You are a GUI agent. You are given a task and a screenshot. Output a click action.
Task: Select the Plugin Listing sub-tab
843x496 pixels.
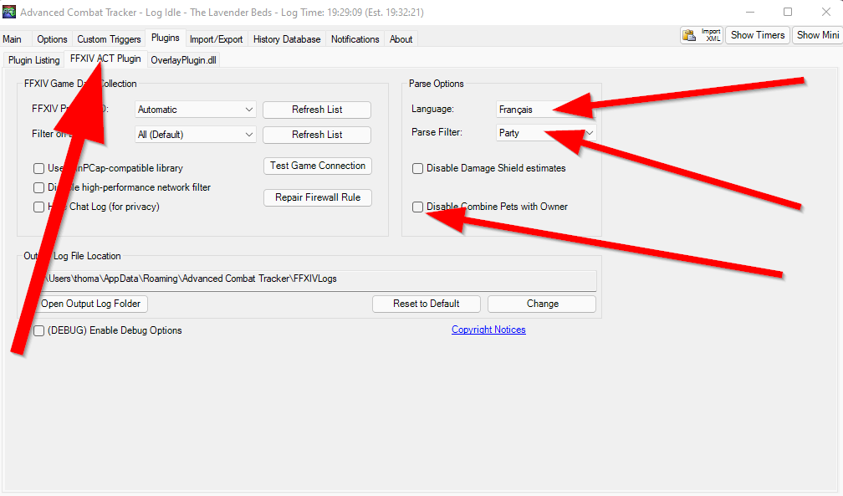(x=33, y=60)
